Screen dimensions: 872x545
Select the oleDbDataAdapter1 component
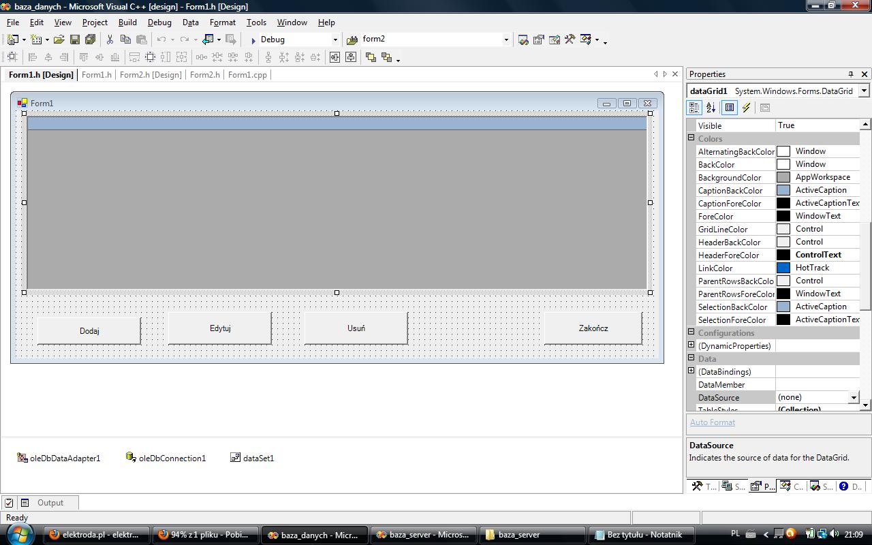click(x=59, y=458)
